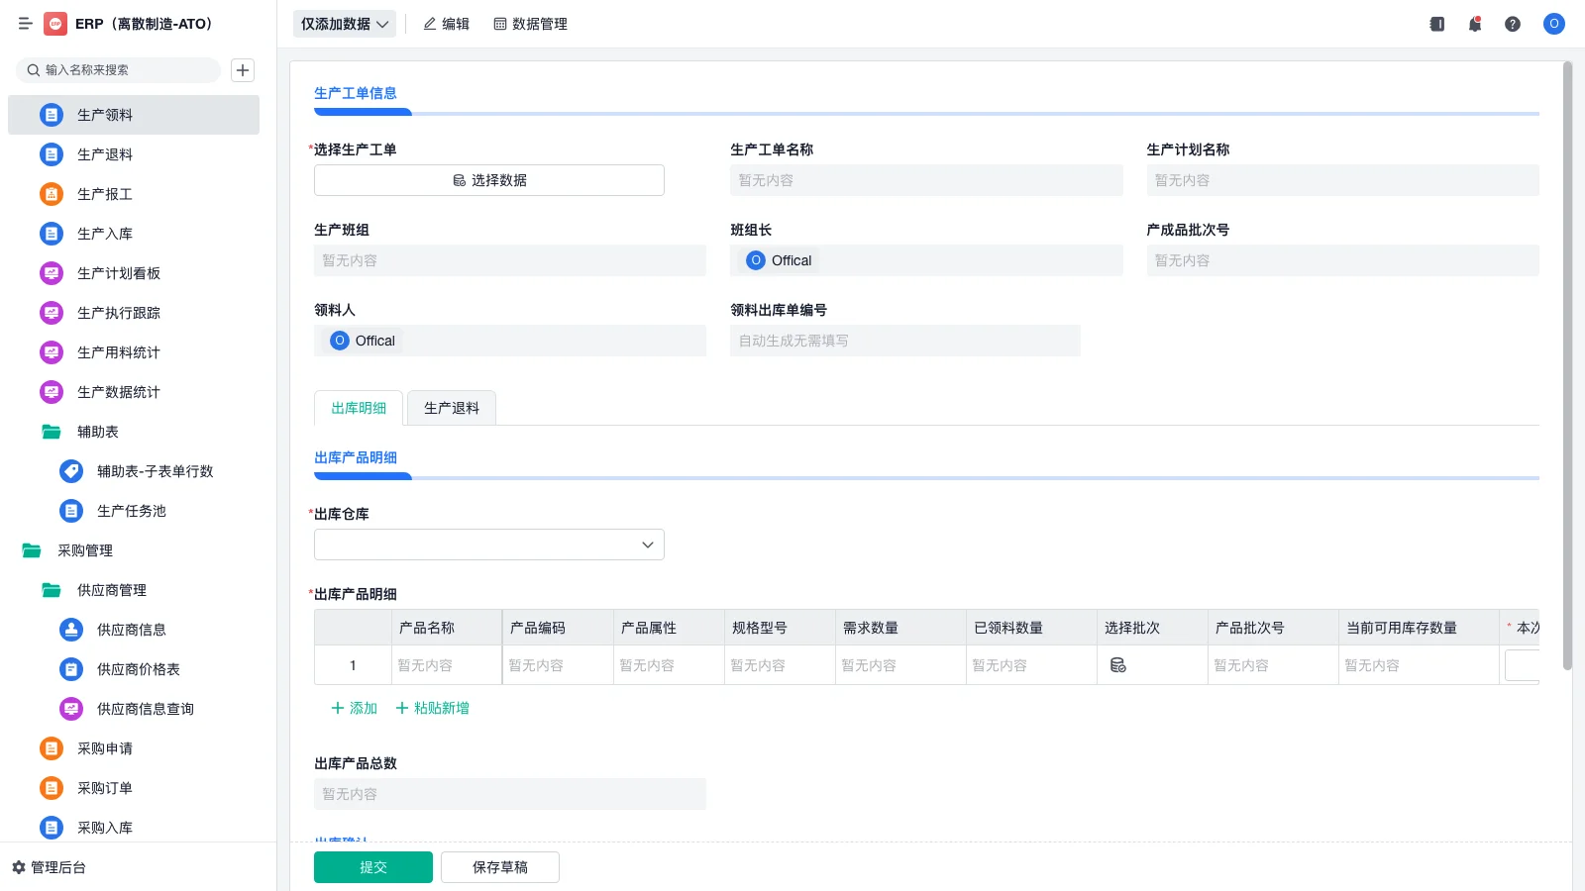Open the 生产数据统计 dashboard icon
Image resolution: width=1585 pixels, height=891 pixels.
click(52, 392)
